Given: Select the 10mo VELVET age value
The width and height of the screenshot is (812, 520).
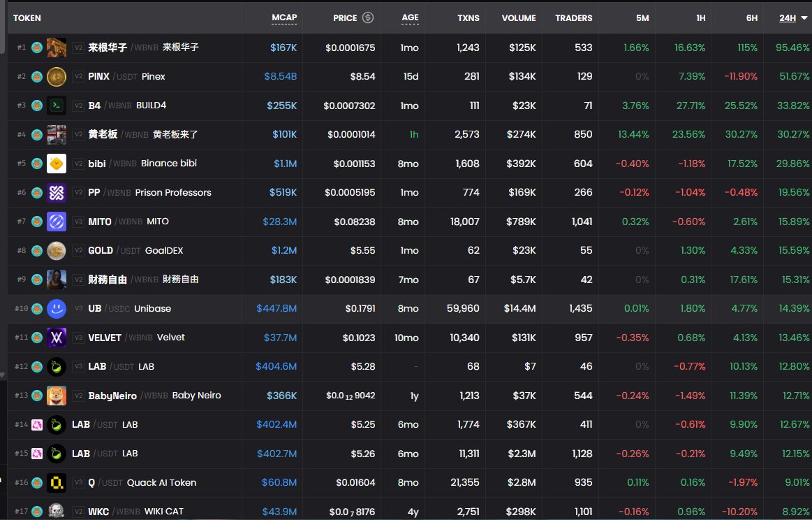Looking at the screenshot, I should [406, 338].
